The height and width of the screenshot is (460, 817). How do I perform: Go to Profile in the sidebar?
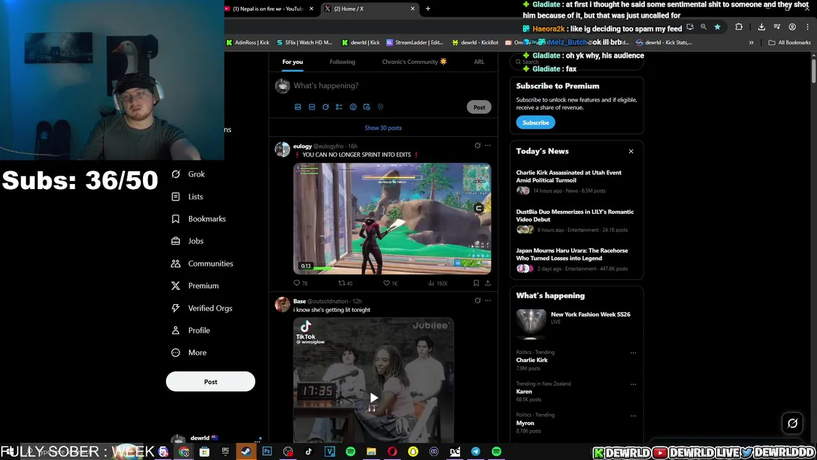[190, 331]
